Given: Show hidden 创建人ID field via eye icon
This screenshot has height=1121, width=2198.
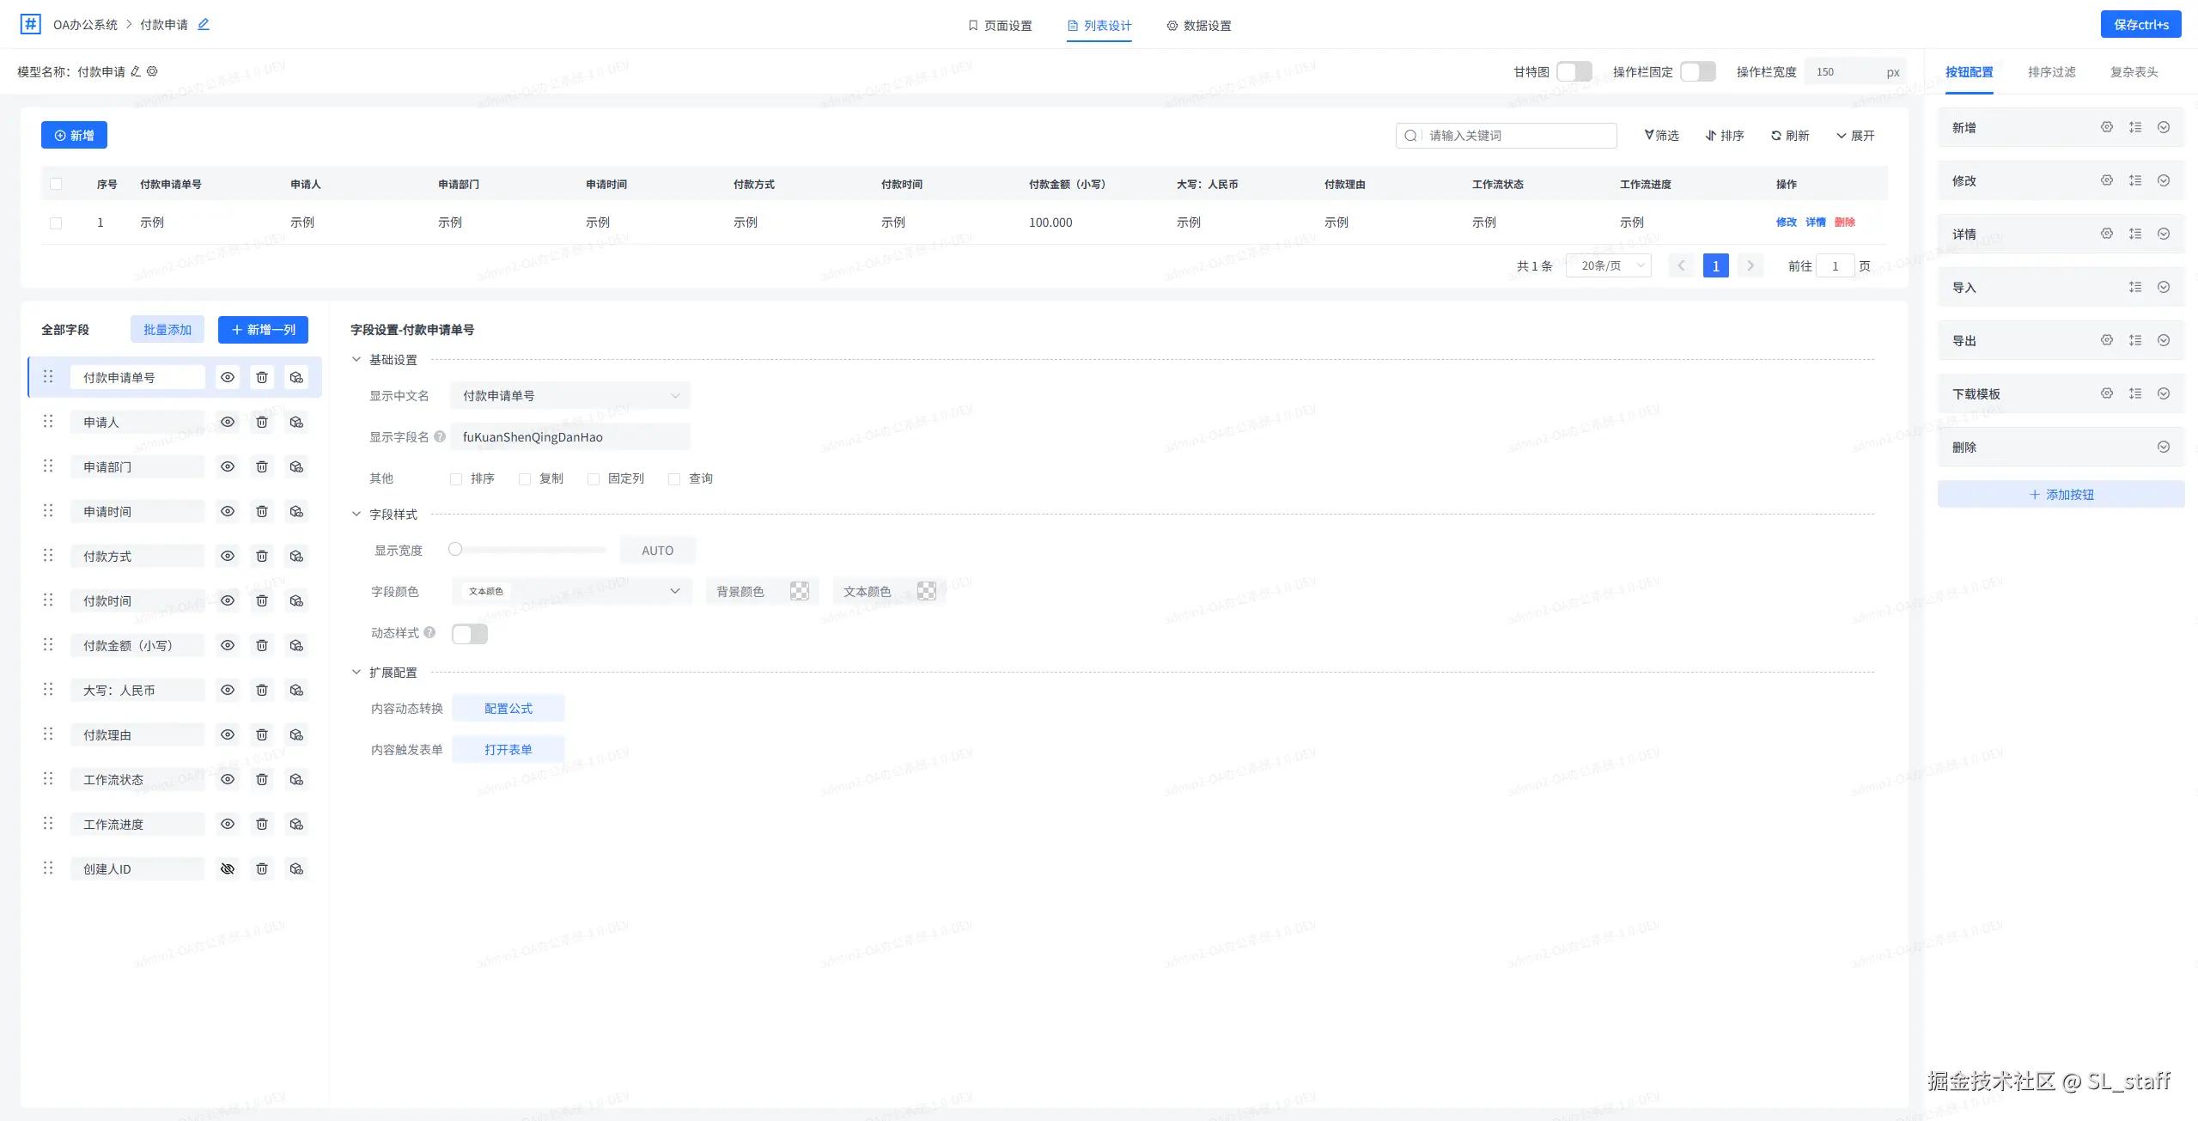Looking at the screenshot, I should click(228, 868).
